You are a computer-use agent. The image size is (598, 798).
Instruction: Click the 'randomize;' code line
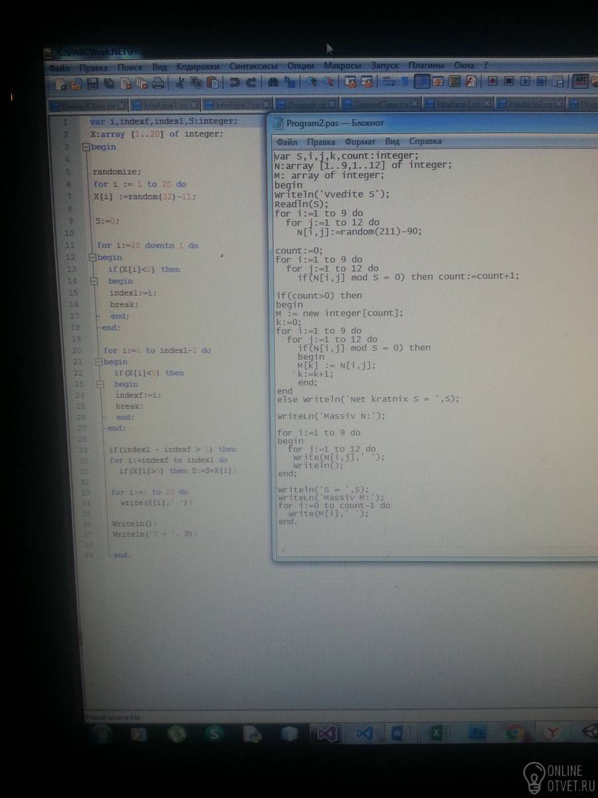point(117,172)
